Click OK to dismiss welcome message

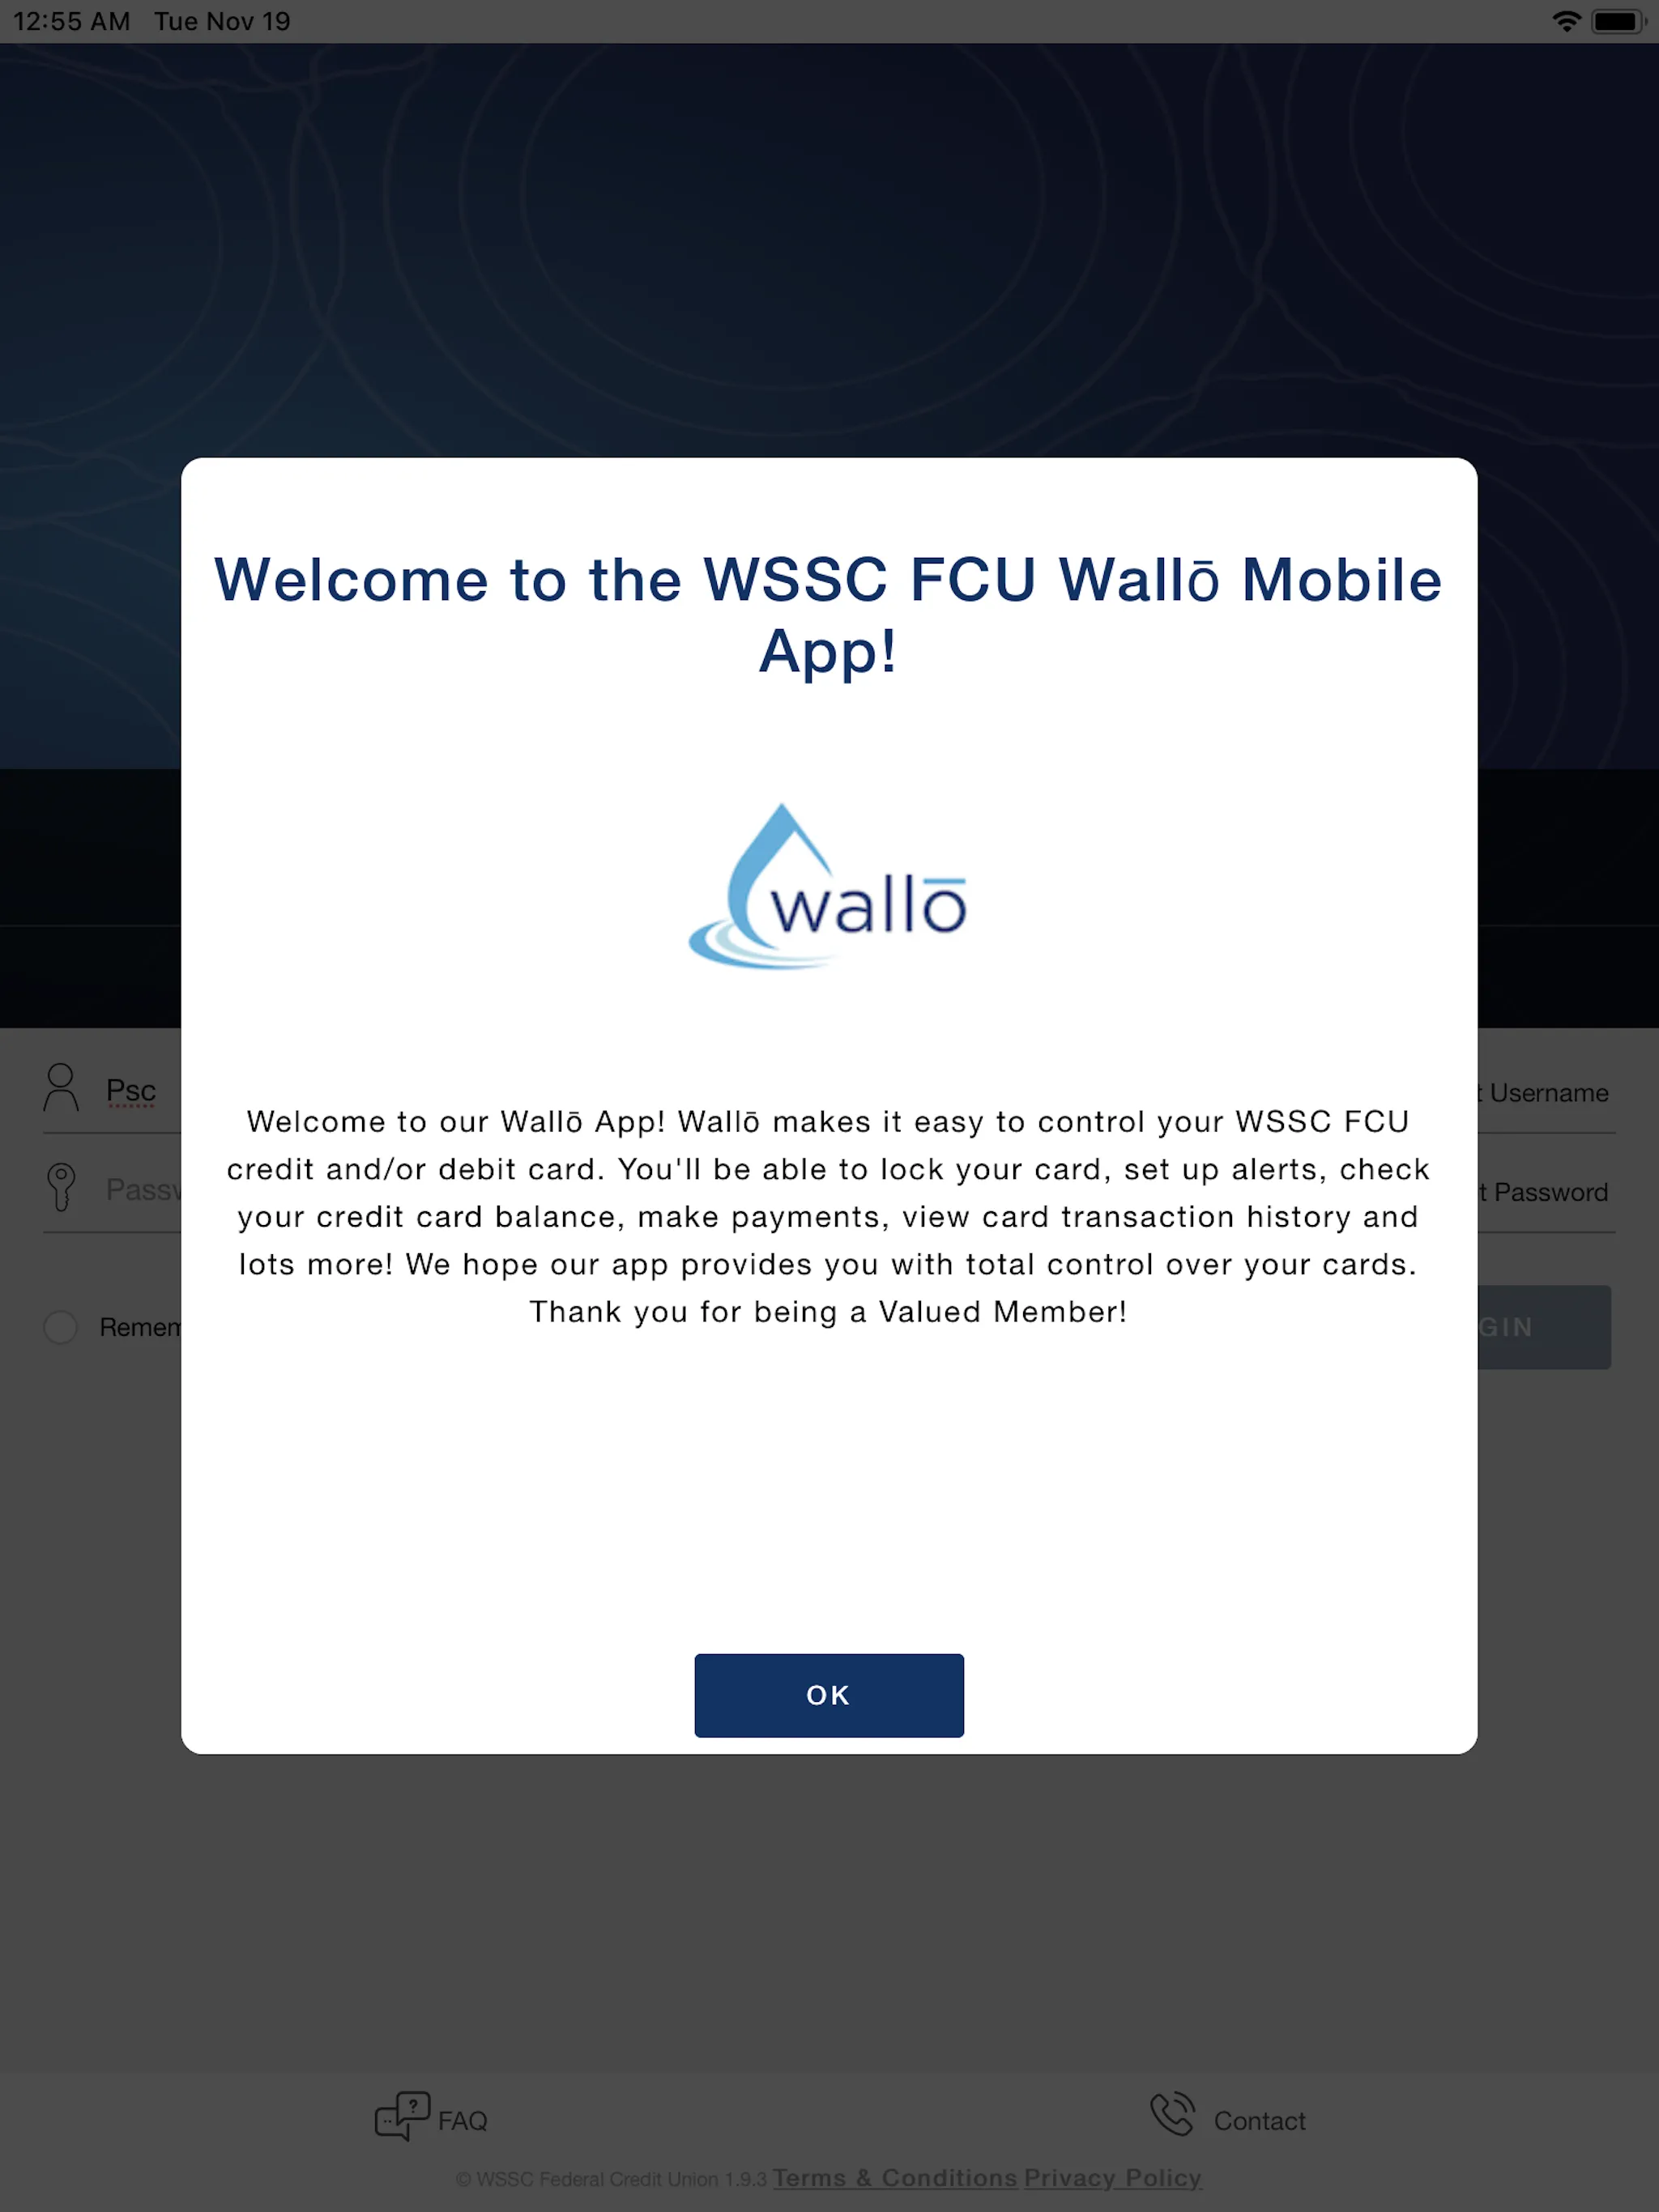[828, 1695]
